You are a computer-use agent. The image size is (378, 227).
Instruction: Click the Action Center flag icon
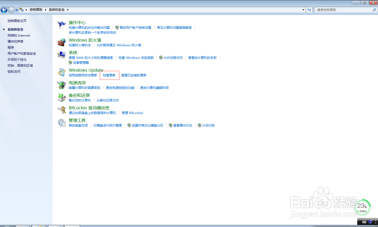[62, 25]
